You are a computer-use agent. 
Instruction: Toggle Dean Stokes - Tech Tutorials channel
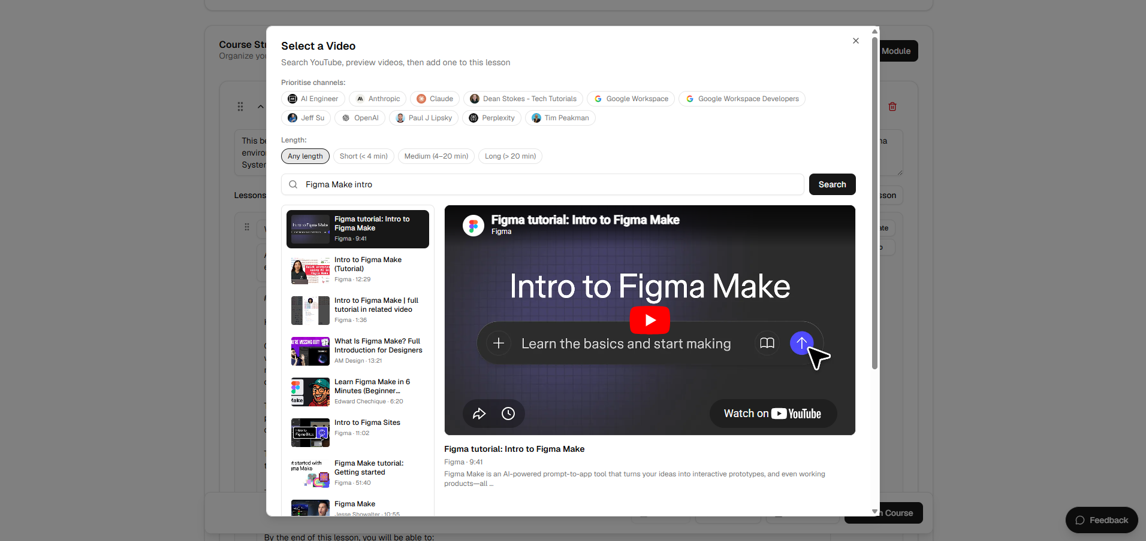523,99
